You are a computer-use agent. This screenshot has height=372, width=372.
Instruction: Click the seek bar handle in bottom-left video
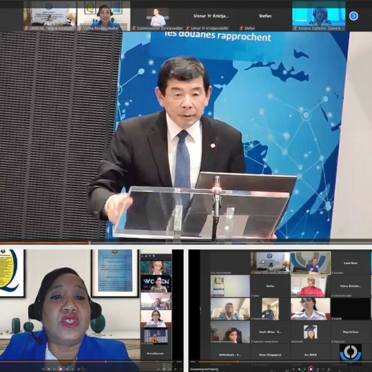point(105,362)
